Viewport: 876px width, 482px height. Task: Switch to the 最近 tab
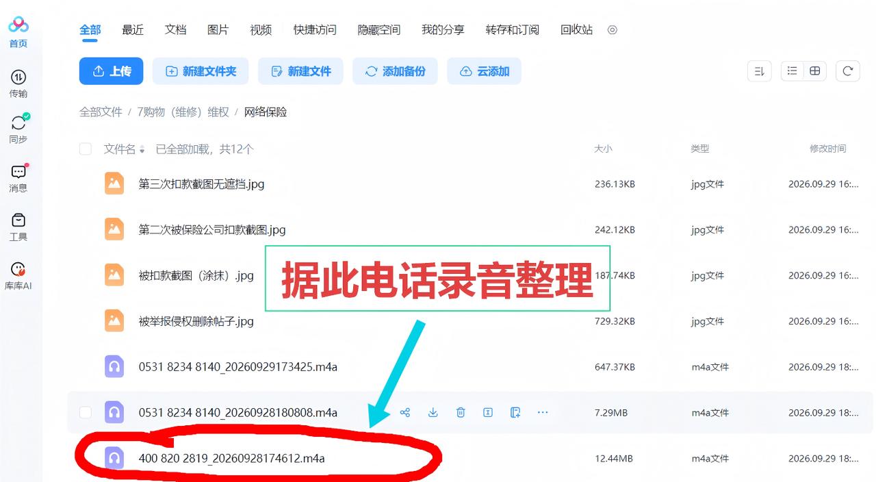(133, 29)
